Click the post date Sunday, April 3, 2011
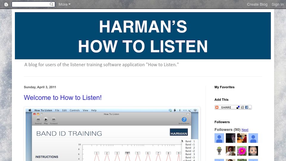This screenshot has width=286, height=161. click(x=40, y=87)
